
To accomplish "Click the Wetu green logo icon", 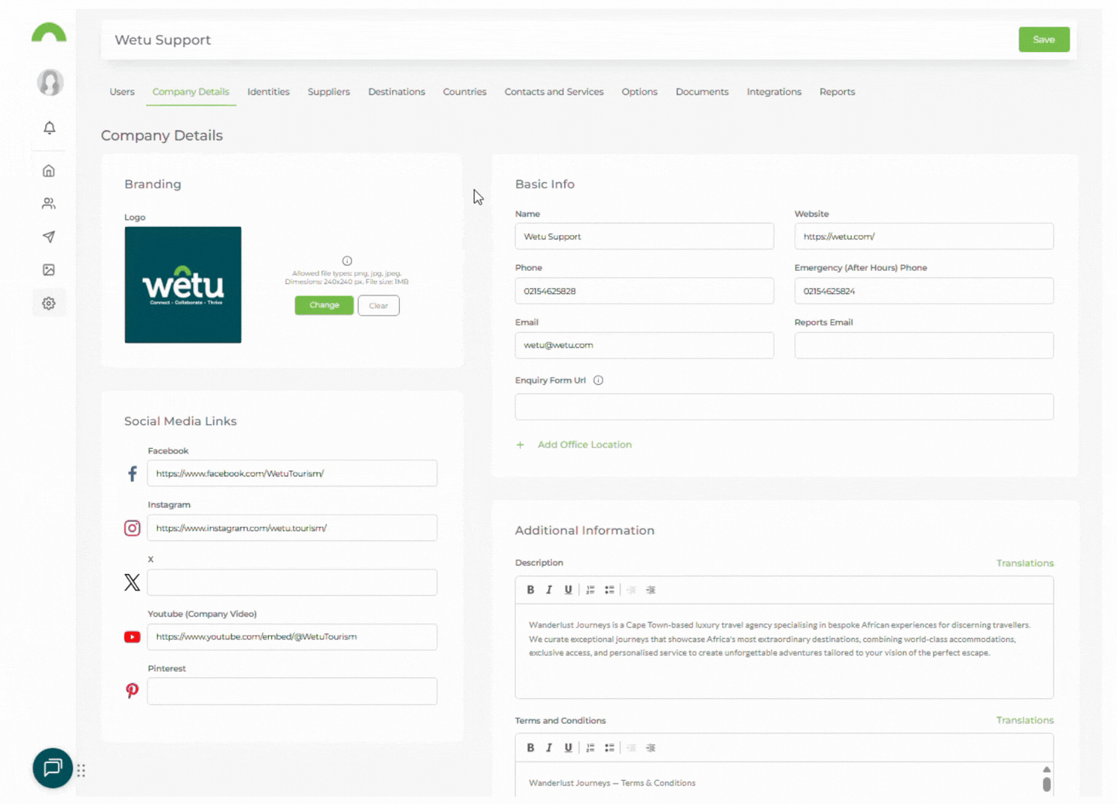I will pos(49,33).
